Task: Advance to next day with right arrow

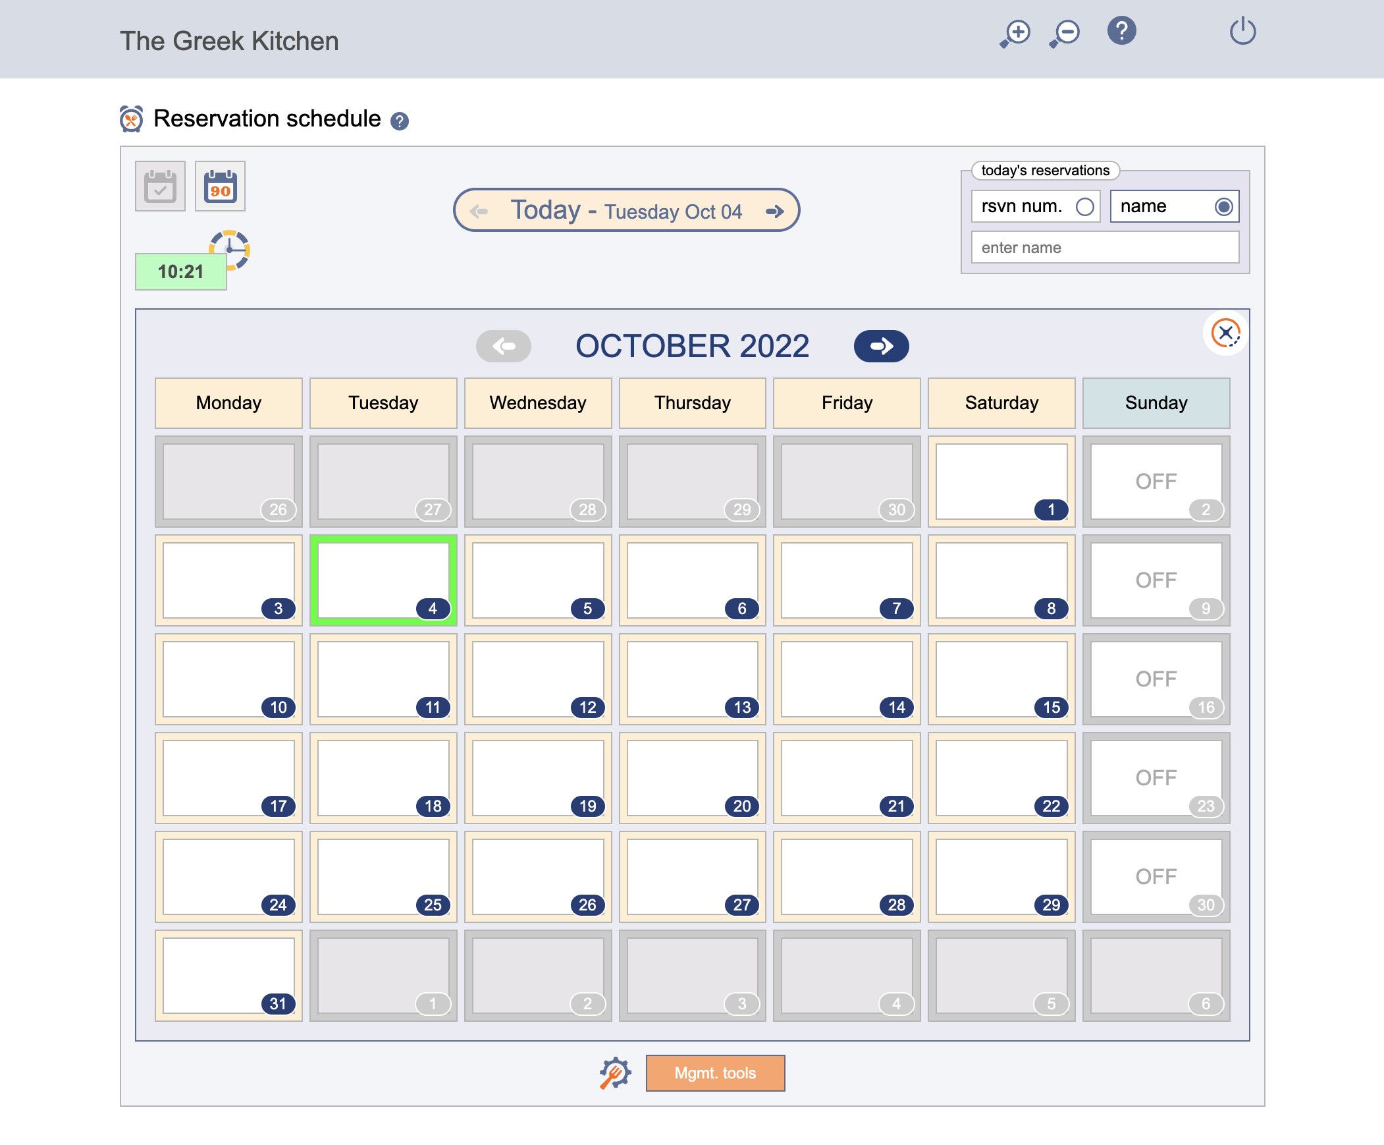Action: [x=775, y=211]
